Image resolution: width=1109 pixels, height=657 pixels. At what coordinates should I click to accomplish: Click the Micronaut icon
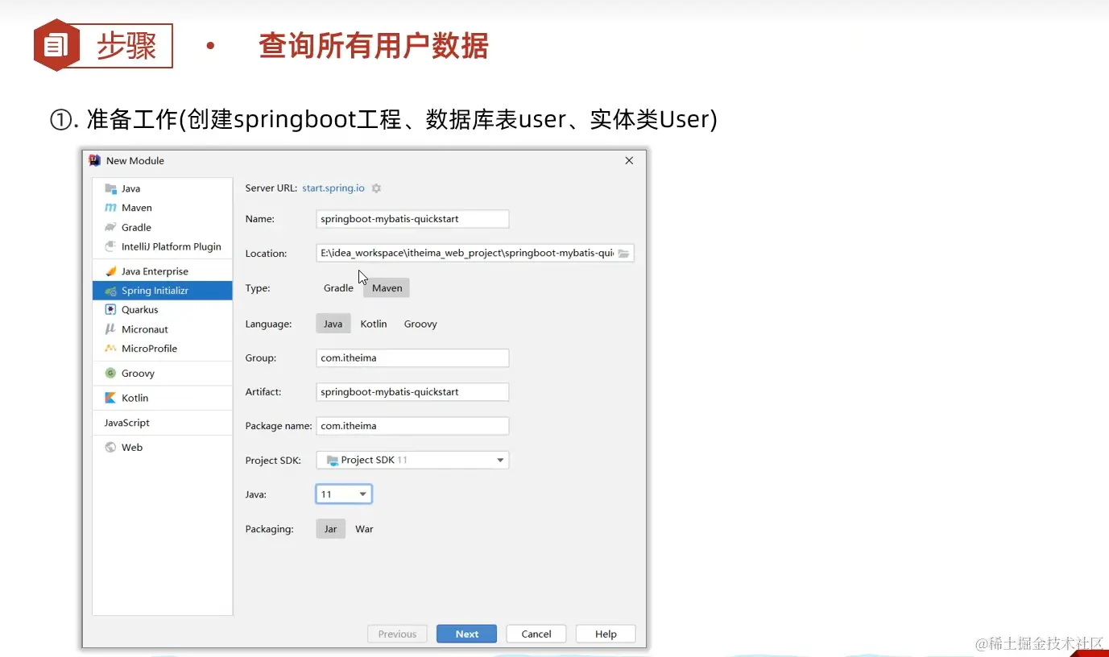[x=110, y=329]
